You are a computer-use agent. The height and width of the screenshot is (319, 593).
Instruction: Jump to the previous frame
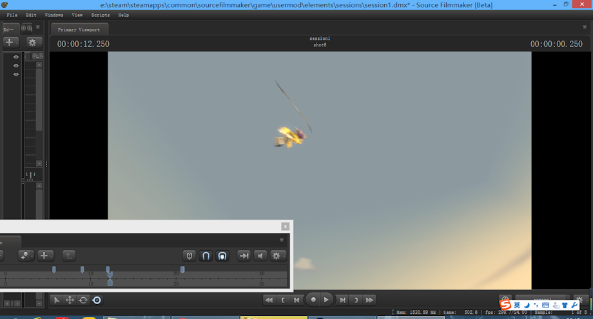coord(297,300)
